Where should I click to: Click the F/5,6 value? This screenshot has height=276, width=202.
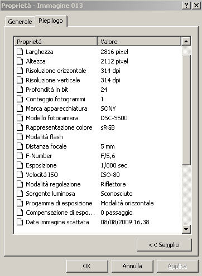coord(108,156)
